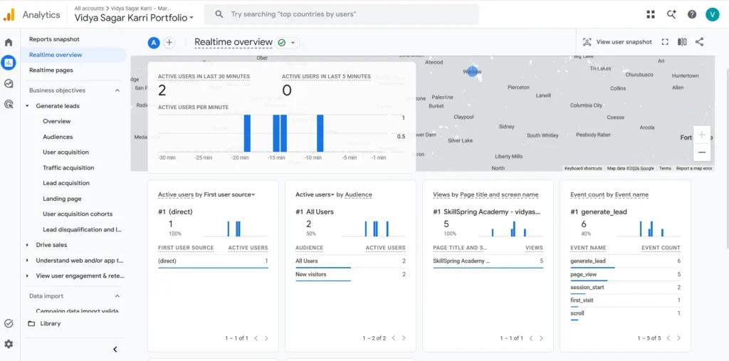This screenshot has width=729, height=361.
Task: Open the account avatar V
Action: tap(712, 14)
